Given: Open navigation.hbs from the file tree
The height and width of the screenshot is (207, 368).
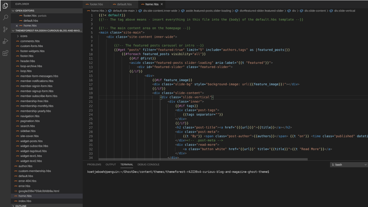Looking at the screenshot, I should [x=30, y=116].
